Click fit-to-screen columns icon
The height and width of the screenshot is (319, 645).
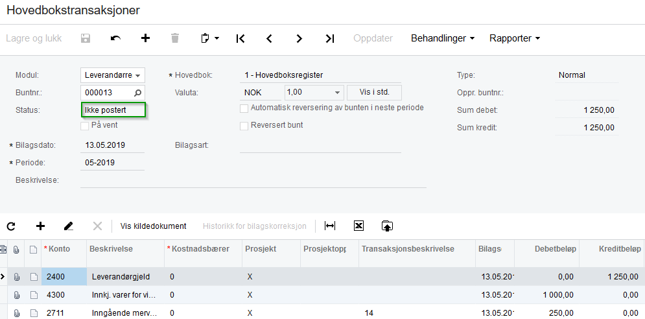click(x=330, y=226)
